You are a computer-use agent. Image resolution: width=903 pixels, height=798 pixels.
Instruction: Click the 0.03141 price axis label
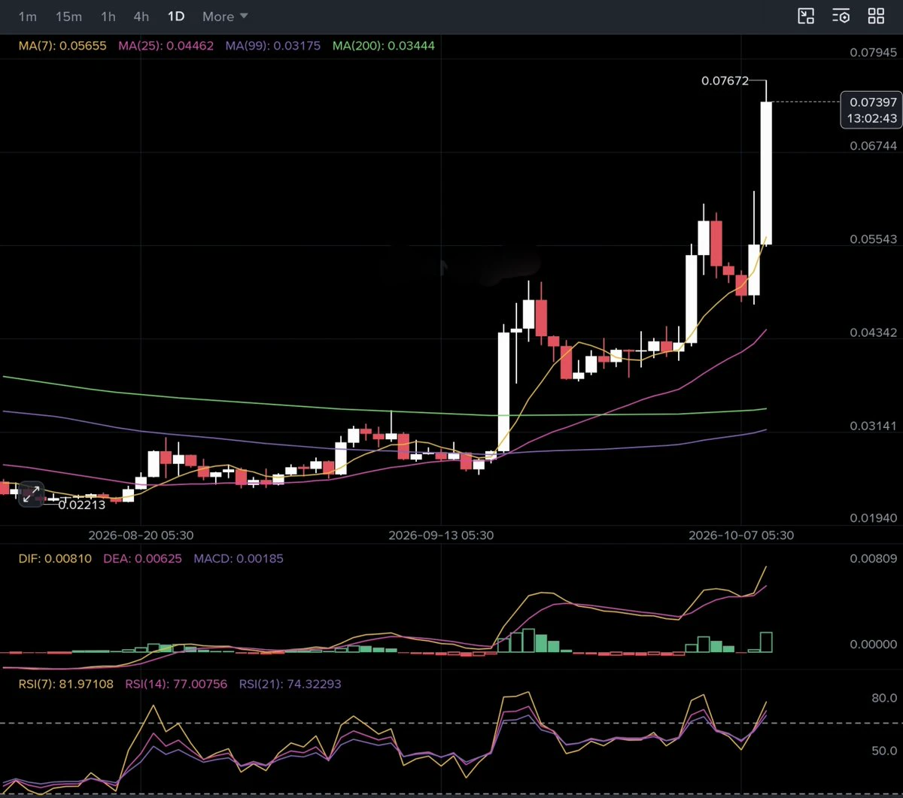pyautogui.click(x=873, y=426)
